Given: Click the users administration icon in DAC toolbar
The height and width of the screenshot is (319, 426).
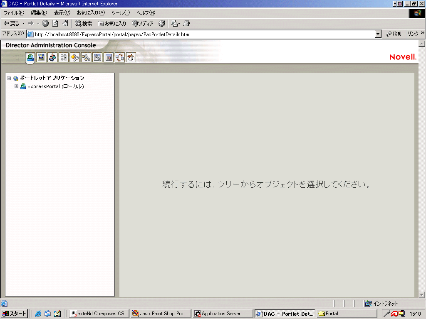Looking at the screenshot, I should [52, 57].
